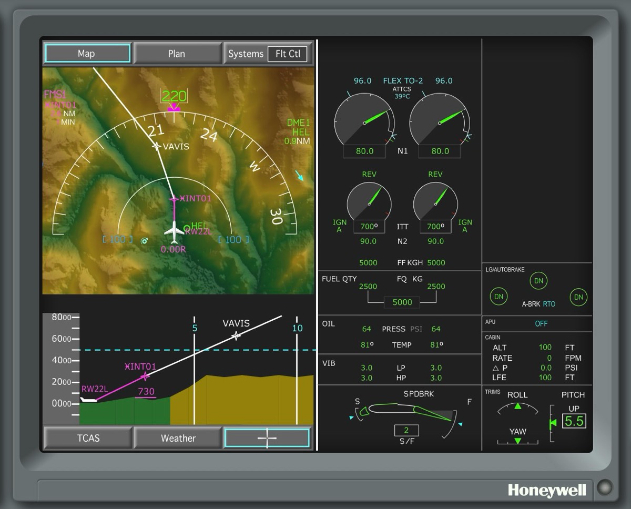Click the magenta INT01 waypoint on map
Screen dimensions: 631x509
(x=174, y=199)
